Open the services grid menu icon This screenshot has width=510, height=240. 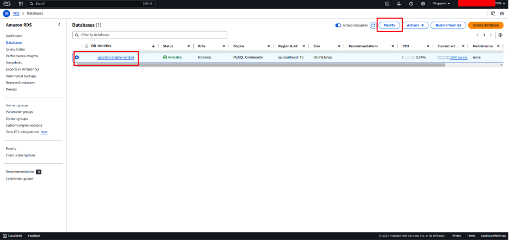tap(21, 4)
